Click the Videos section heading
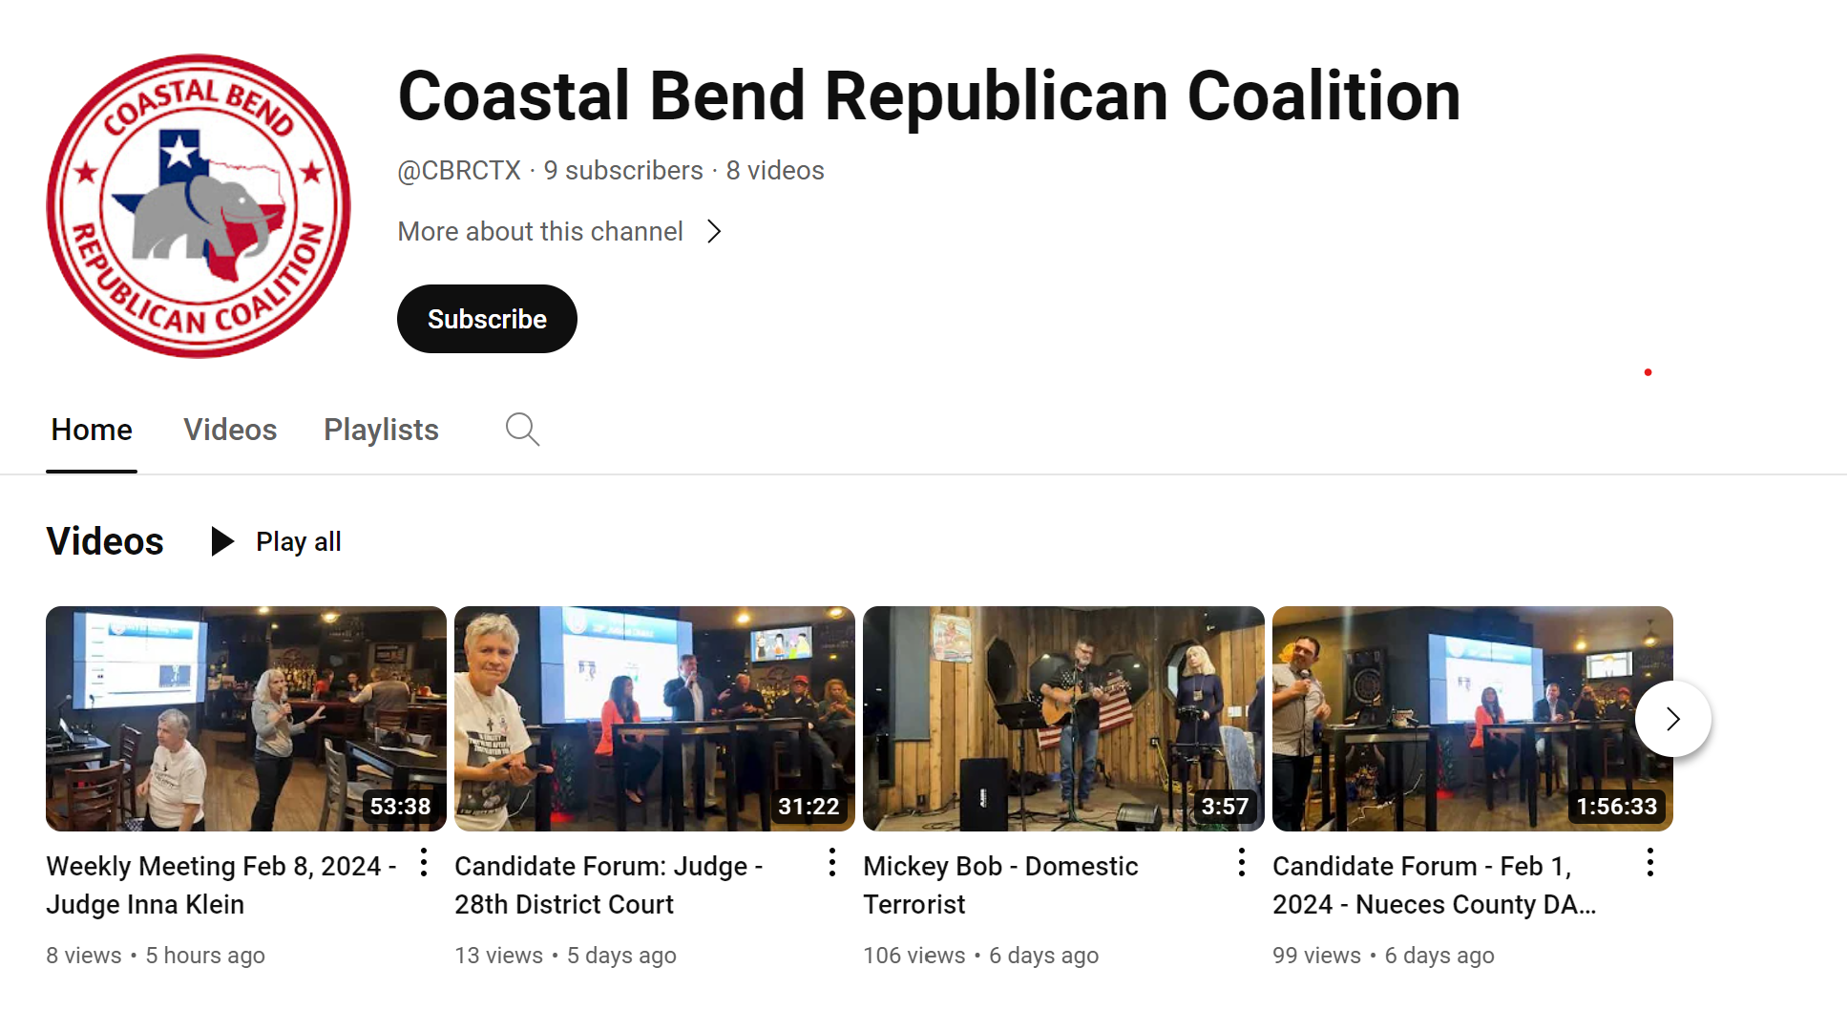1848x1031 pixels. pyautogui.click(x=105, y=541)
